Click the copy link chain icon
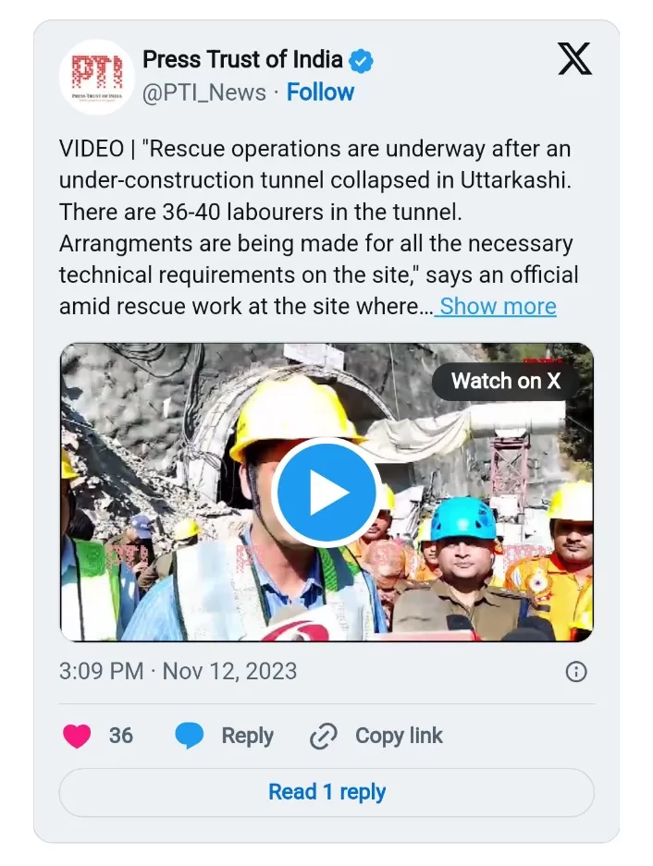The width and height of the screenshot is (653, 866). [x=324, y=736]
